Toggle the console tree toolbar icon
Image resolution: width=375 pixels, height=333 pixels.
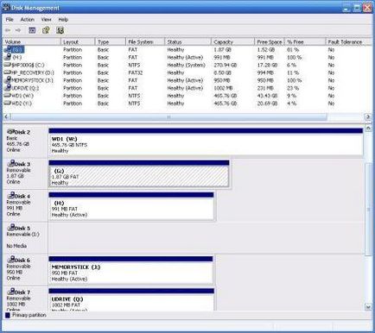tap(32, 30)
